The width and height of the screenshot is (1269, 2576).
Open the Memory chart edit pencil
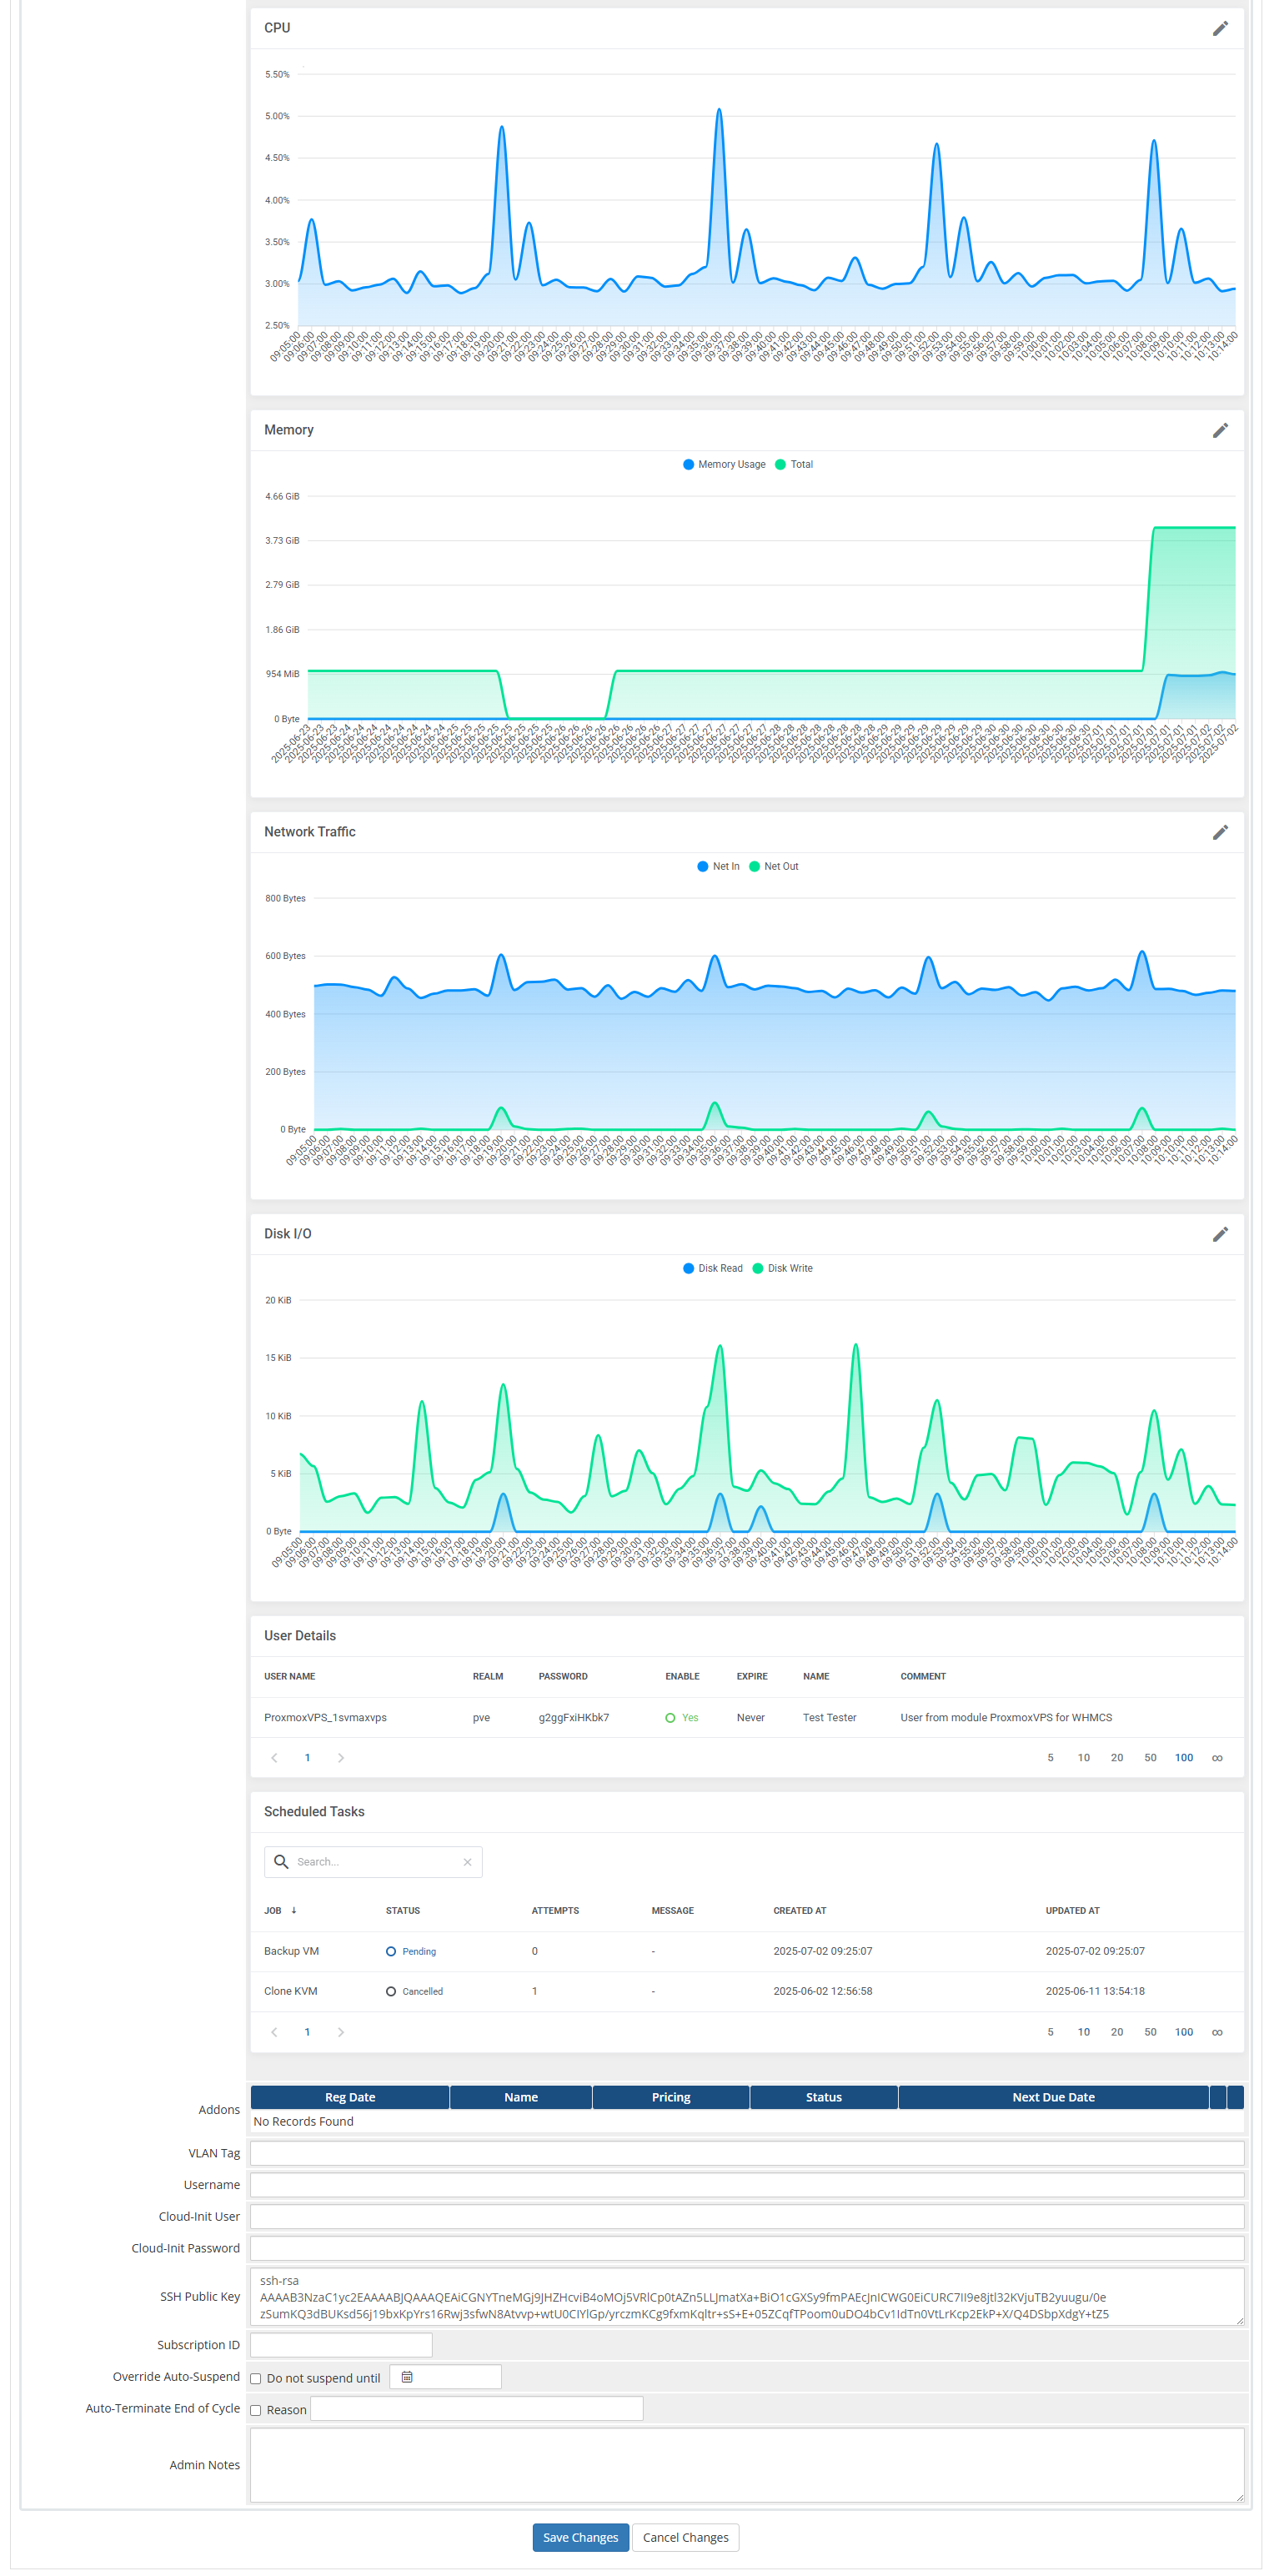(x=1219, y=431)
